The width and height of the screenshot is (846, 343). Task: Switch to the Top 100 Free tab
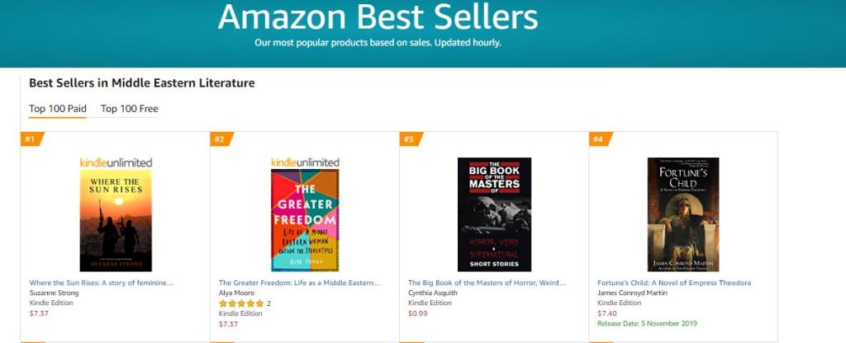129,109
